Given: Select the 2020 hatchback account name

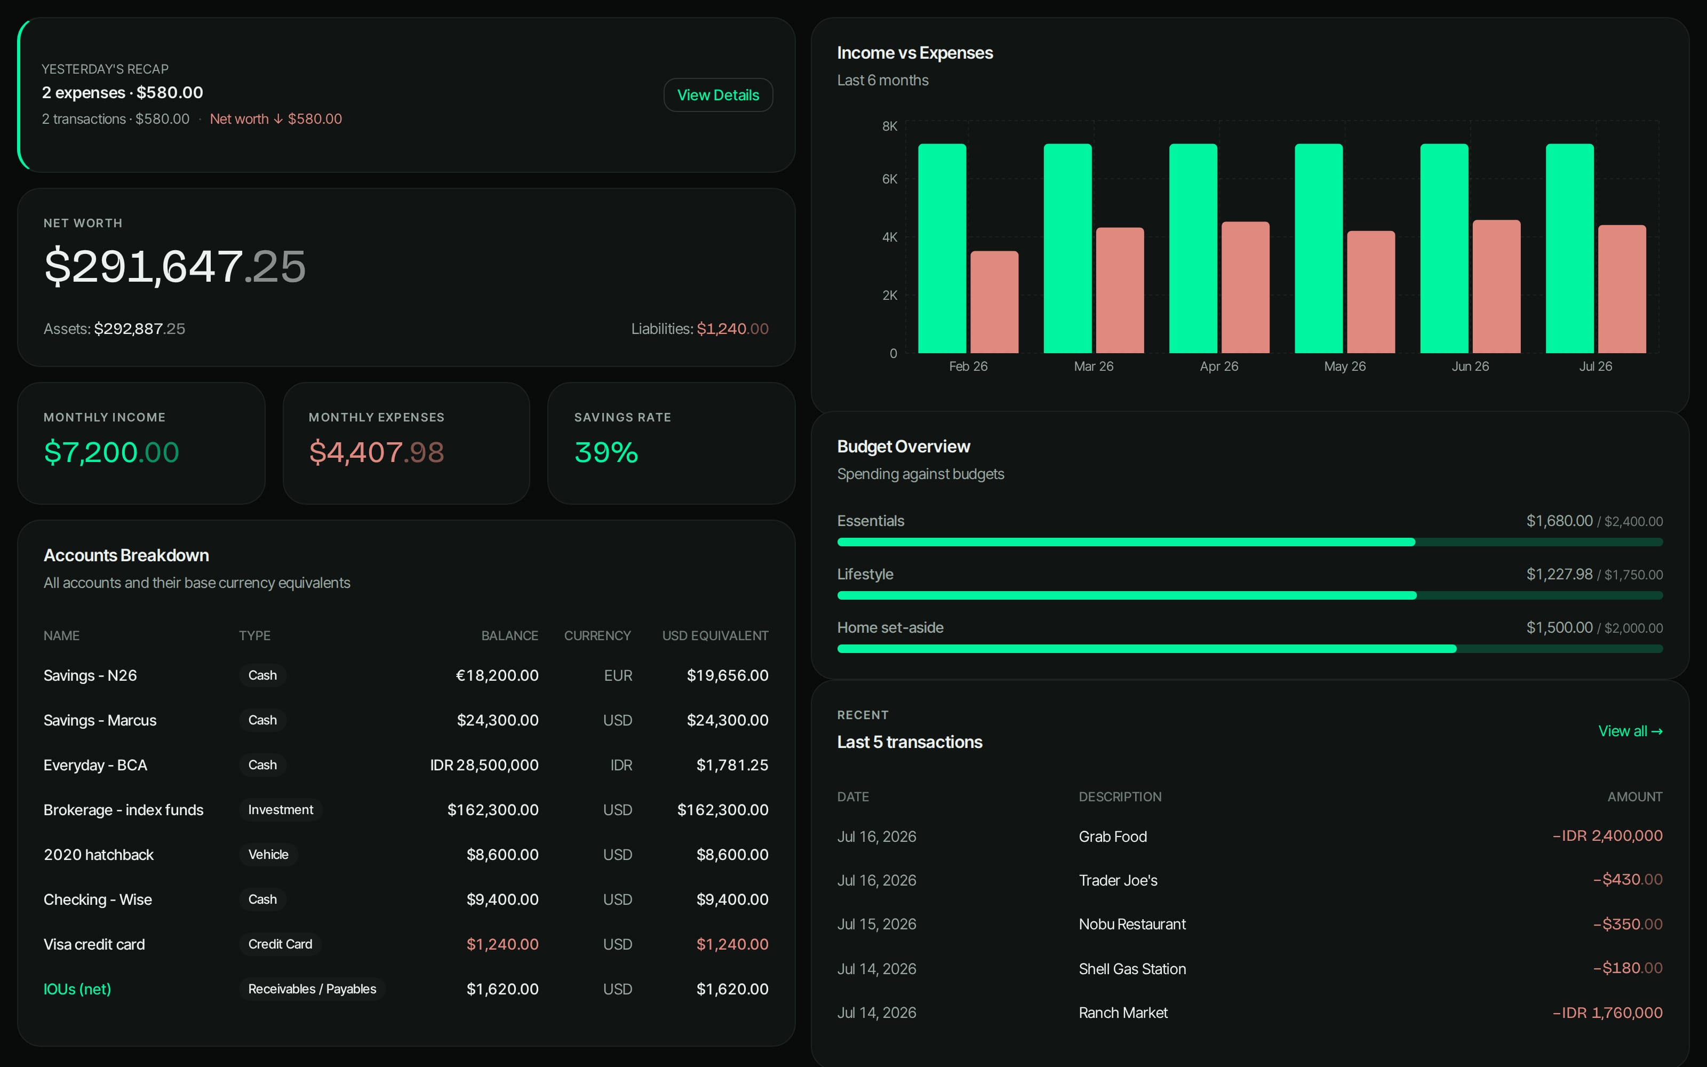Looking at the screenshot, I should pos(99,855).
